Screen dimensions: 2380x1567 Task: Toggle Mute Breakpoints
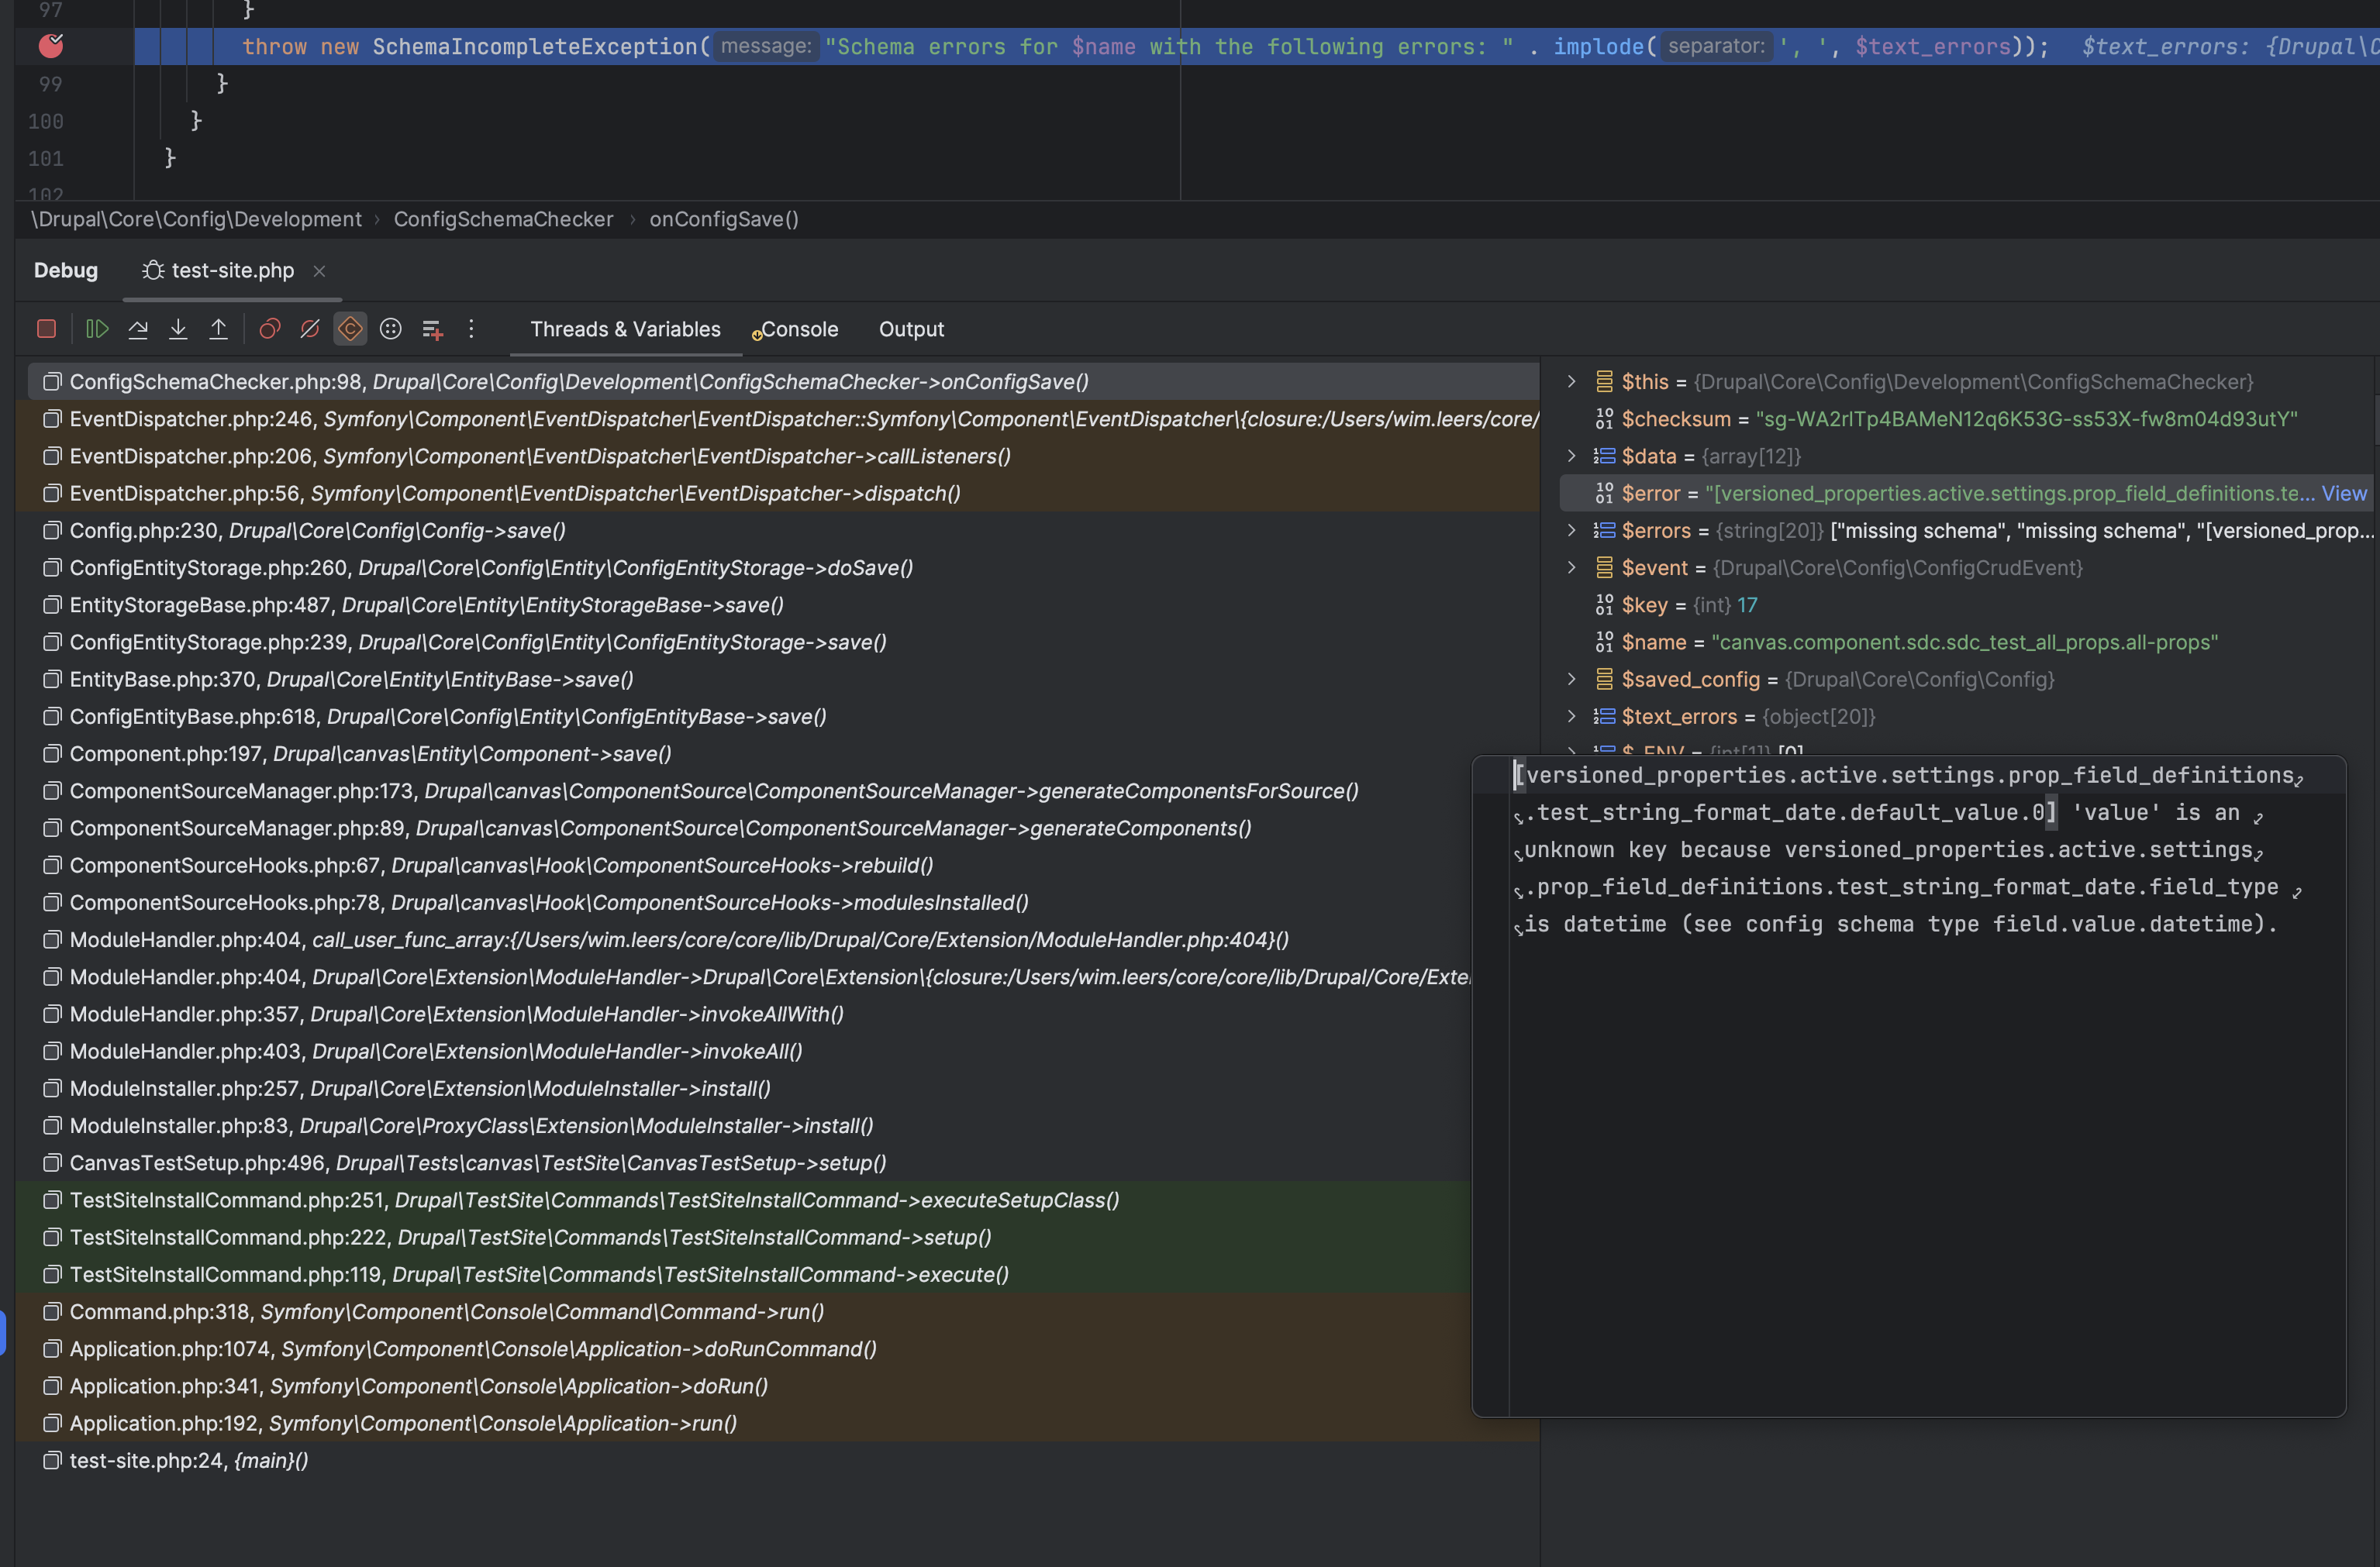[x=310, y=329]
